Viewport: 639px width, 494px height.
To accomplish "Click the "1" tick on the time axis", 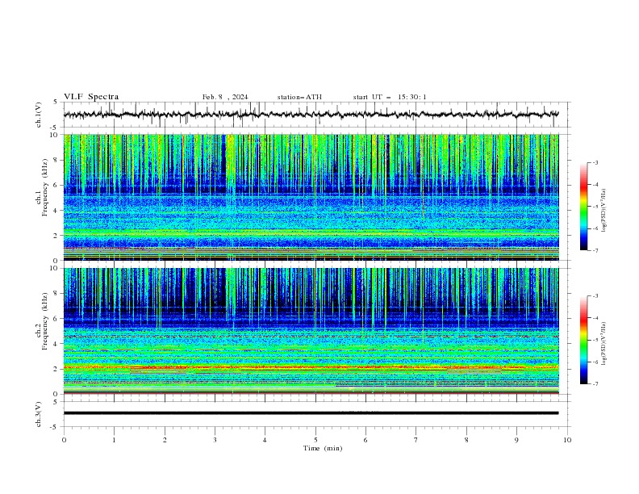I will click(x=114, y=440).
